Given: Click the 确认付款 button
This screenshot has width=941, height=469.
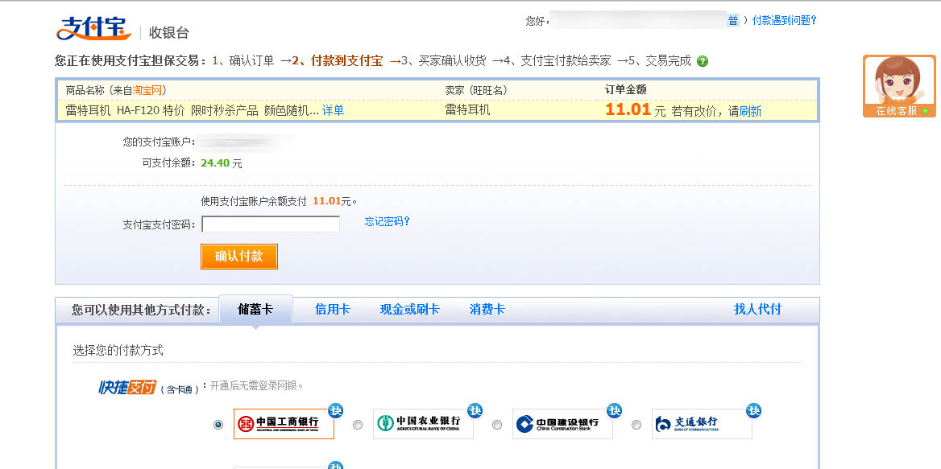Looking at the screenshot, I should [x=239, y=257].
